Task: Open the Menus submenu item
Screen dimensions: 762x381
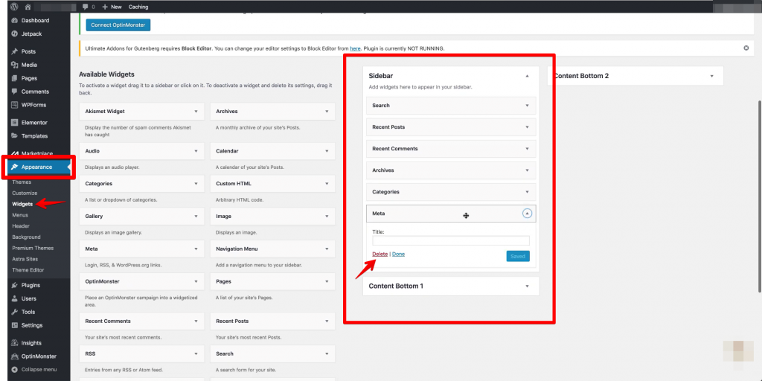Action: [x=20, y=215]
